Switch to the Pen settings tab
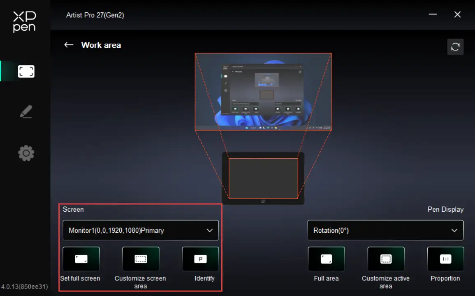475x296 pixels. click(x=26, y=112)
